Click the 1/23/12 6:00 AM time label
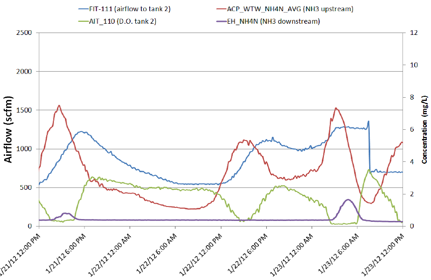Screen dimensions: 431x280 (x=339, y=253)
